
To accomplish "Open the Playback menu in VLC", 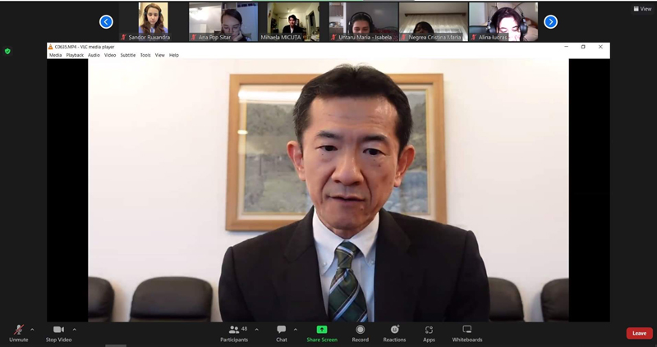I will [75, 55].
